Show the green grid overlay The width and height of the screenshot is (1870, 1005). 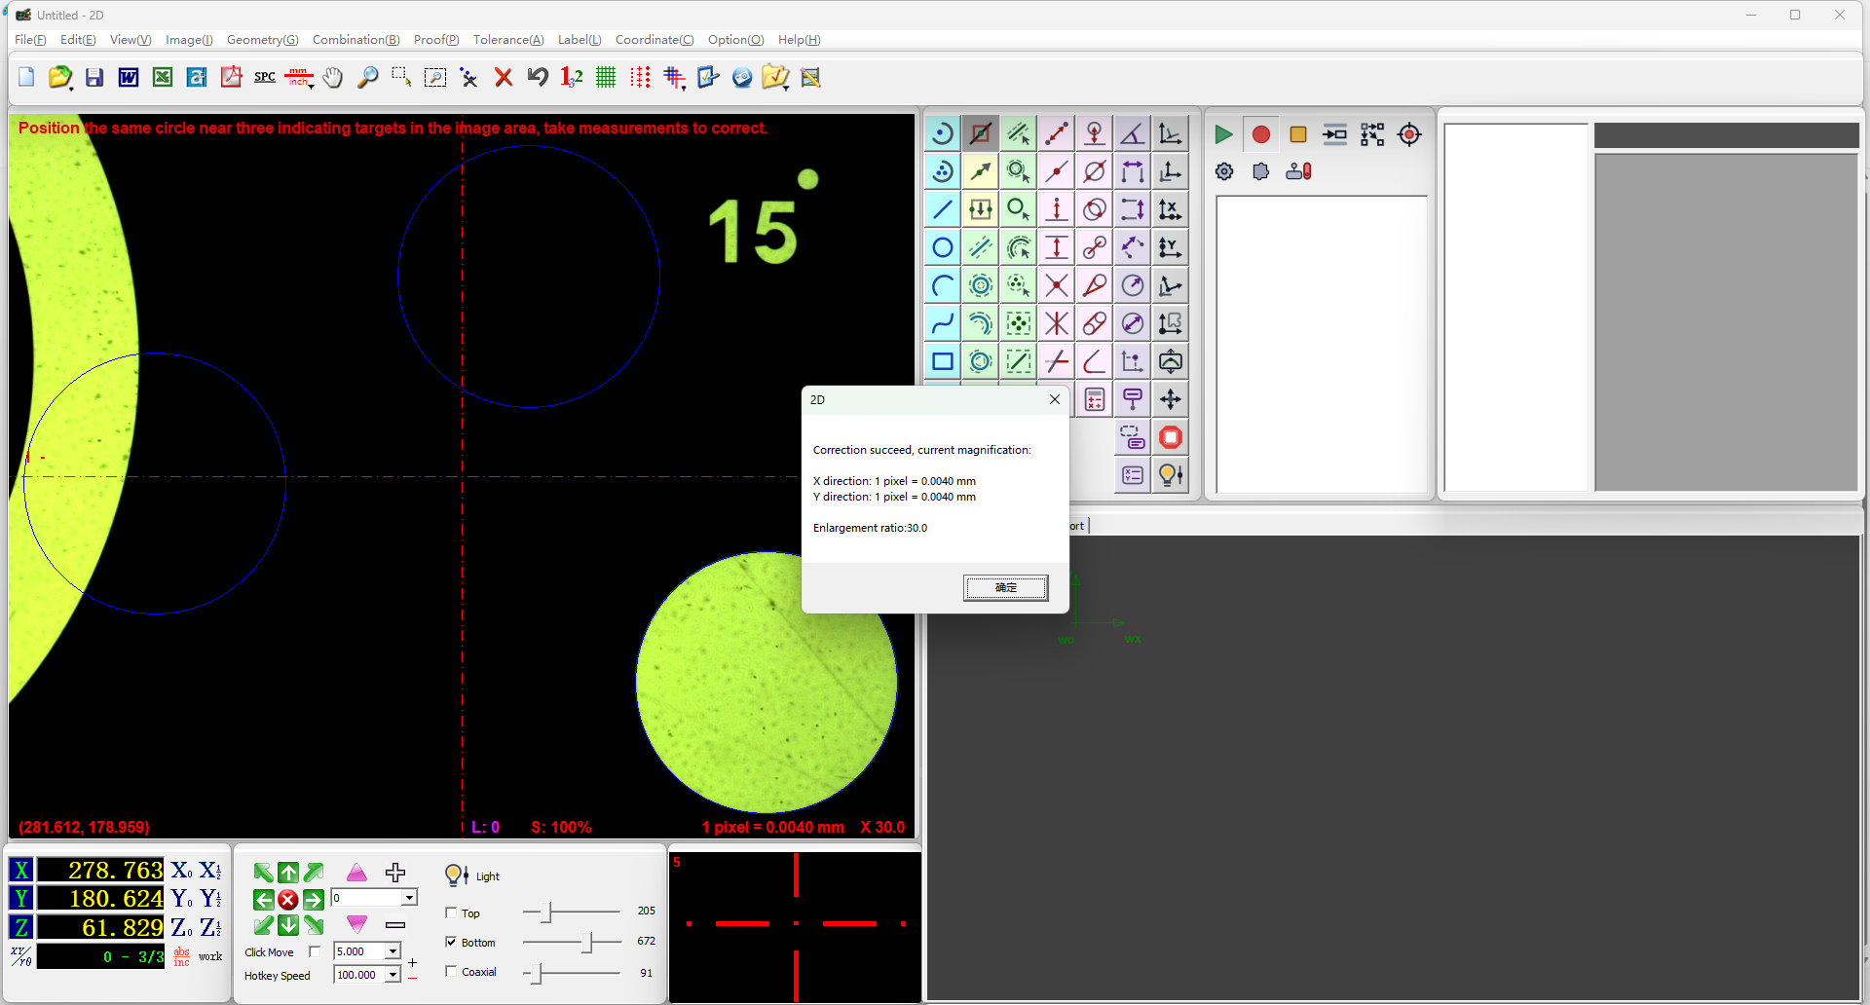606,78
